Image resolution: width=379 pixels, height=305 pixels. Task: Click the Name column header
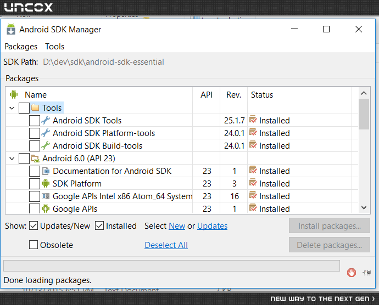[x=36, y=95]
